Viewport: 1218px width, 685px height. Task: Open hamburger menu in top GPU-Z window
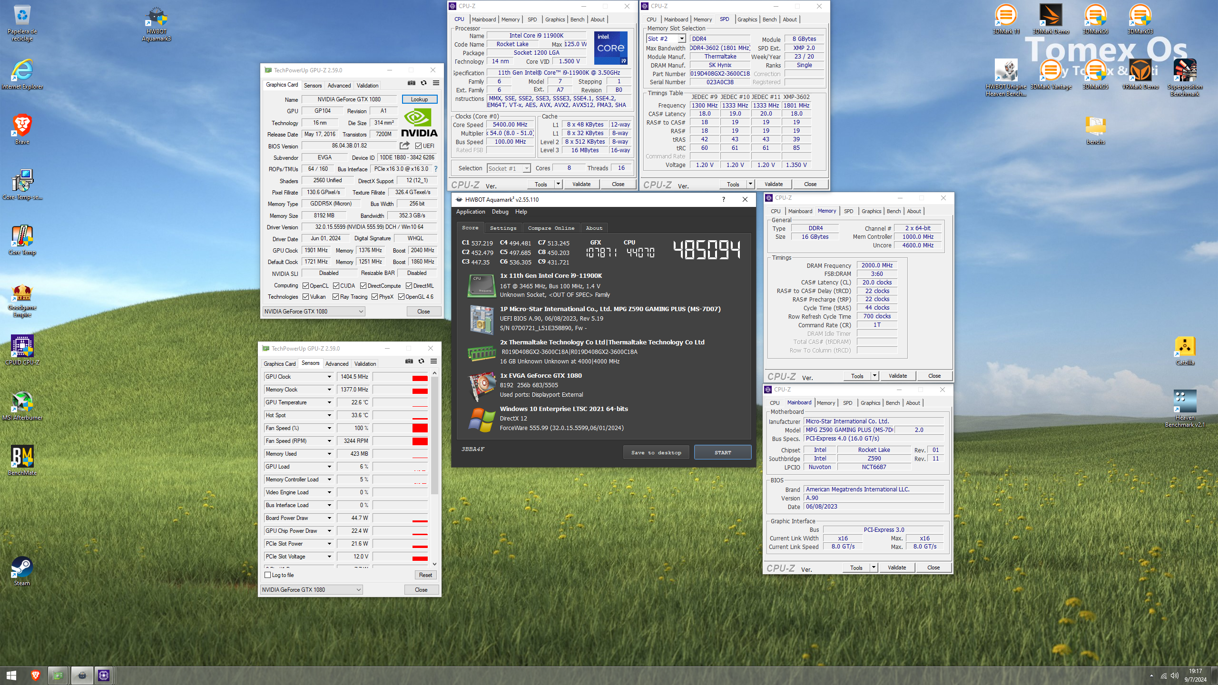(x=436, y=83)
